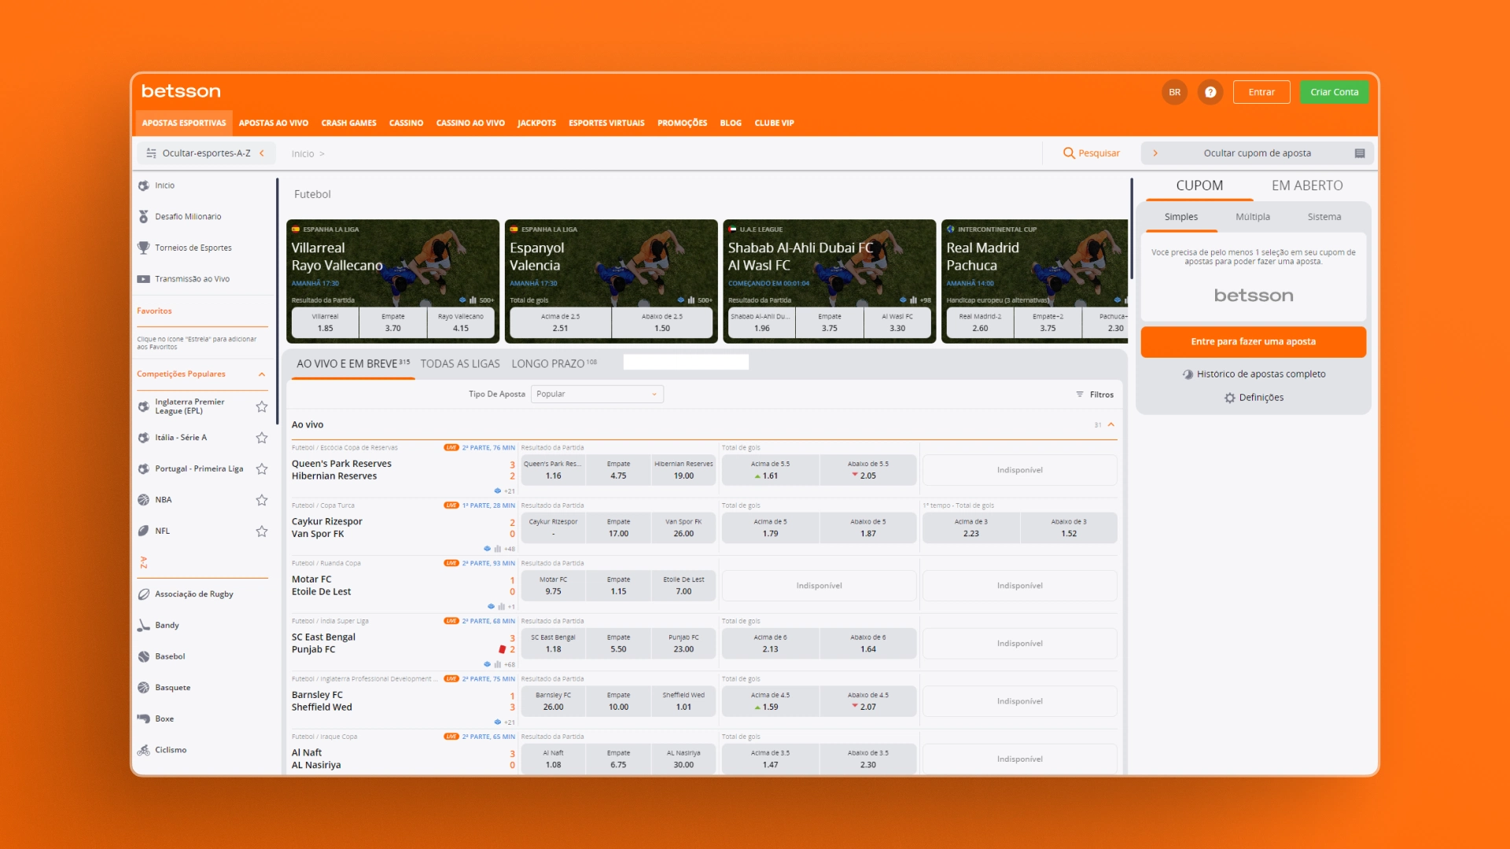Select Motar FC odds 9.75
The height and width of the screenshot is (849, 1510).
pos(553,586)
